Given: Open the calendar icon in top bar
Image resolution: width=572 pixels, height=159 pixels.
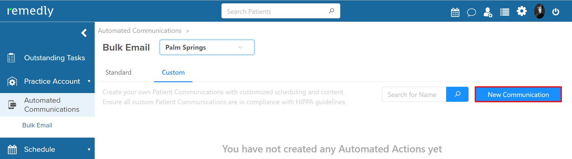Looking at the screenshot, I should point(455,12).
